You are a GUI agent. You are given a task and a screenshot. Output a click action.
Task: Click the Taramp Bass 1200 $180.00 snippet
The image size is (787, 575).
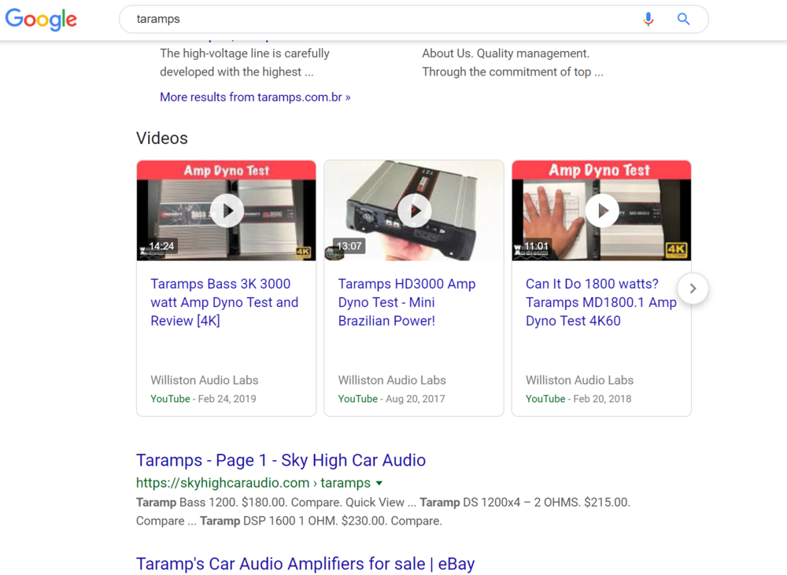pos(383,511)
